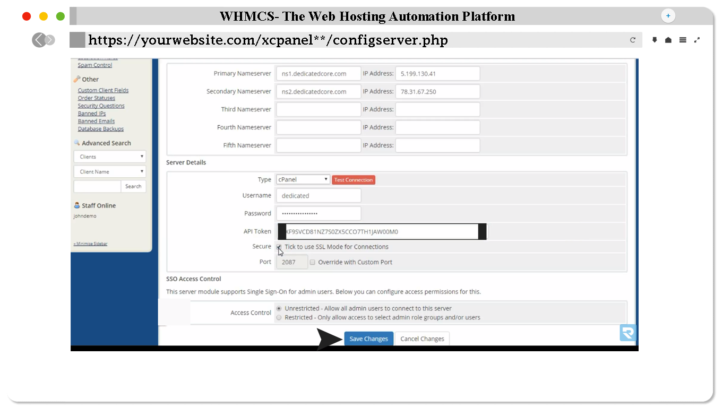
Task: Open the Database Backups link
Action: 101,129
